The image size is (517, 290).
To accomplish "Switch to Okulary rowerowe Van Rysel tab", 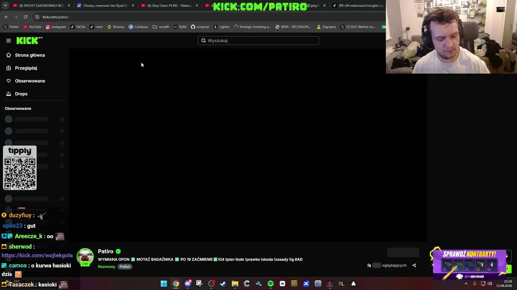I will pos(105,6).
